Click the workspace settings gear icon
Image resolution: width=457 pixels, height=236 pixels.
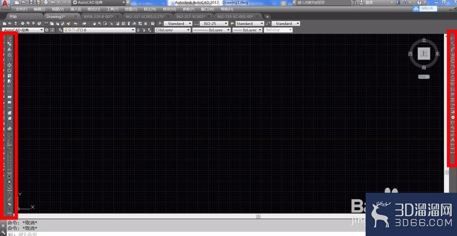point(47,30)
